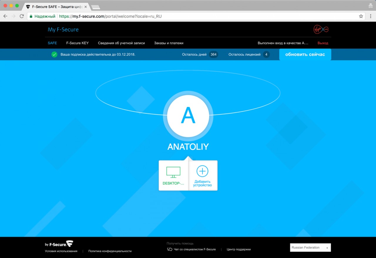
Task: Open the Chrome three-dot menu
Action: 371,16
